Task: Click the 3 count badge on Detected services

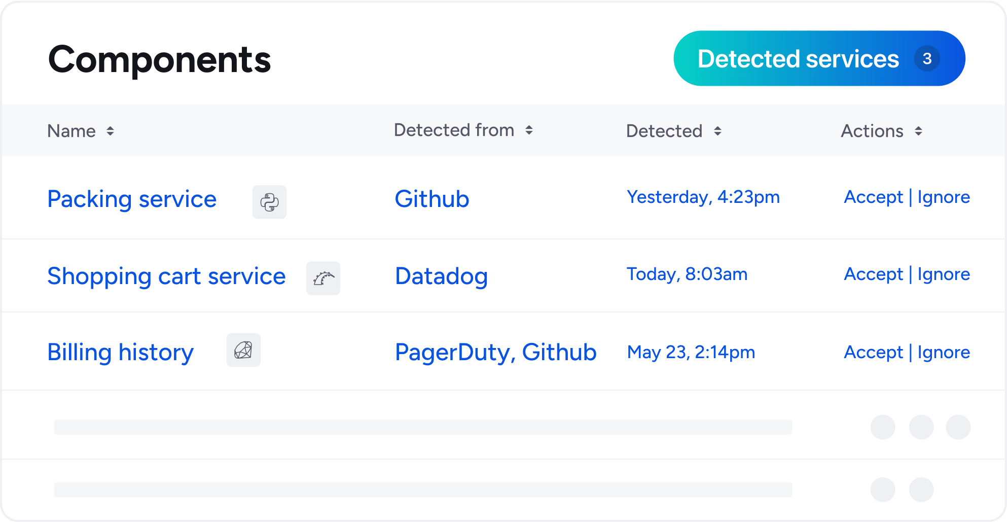Action: (x=927, y=59)
